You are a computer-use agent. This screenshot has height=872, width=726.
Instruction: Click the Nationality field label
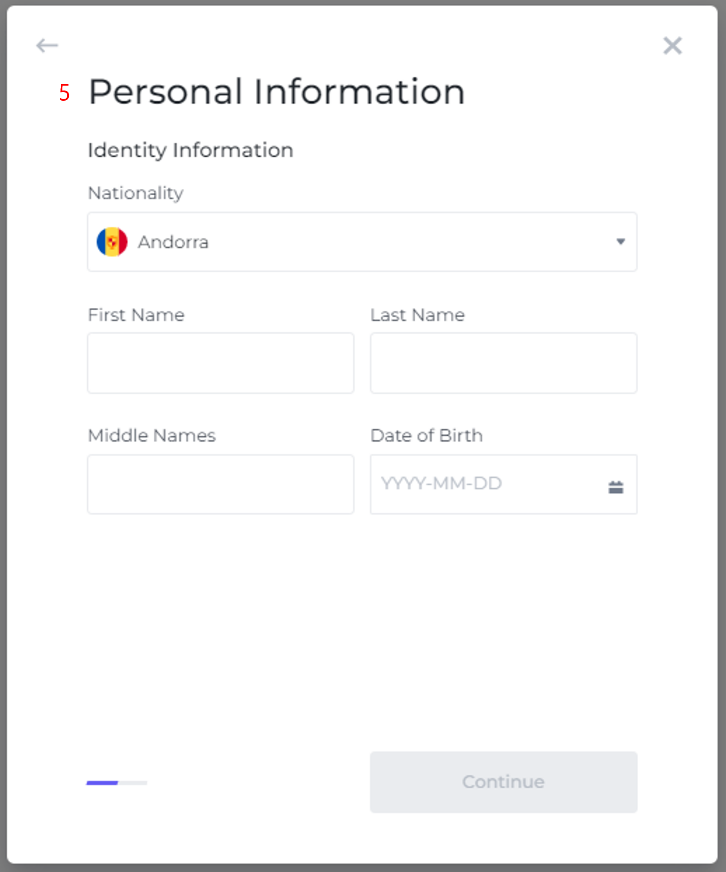tap(136, 193)
